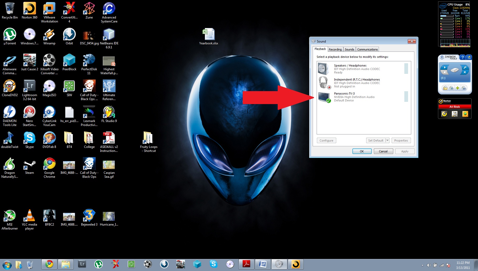Open device Properties

click(x=401, y=141)
